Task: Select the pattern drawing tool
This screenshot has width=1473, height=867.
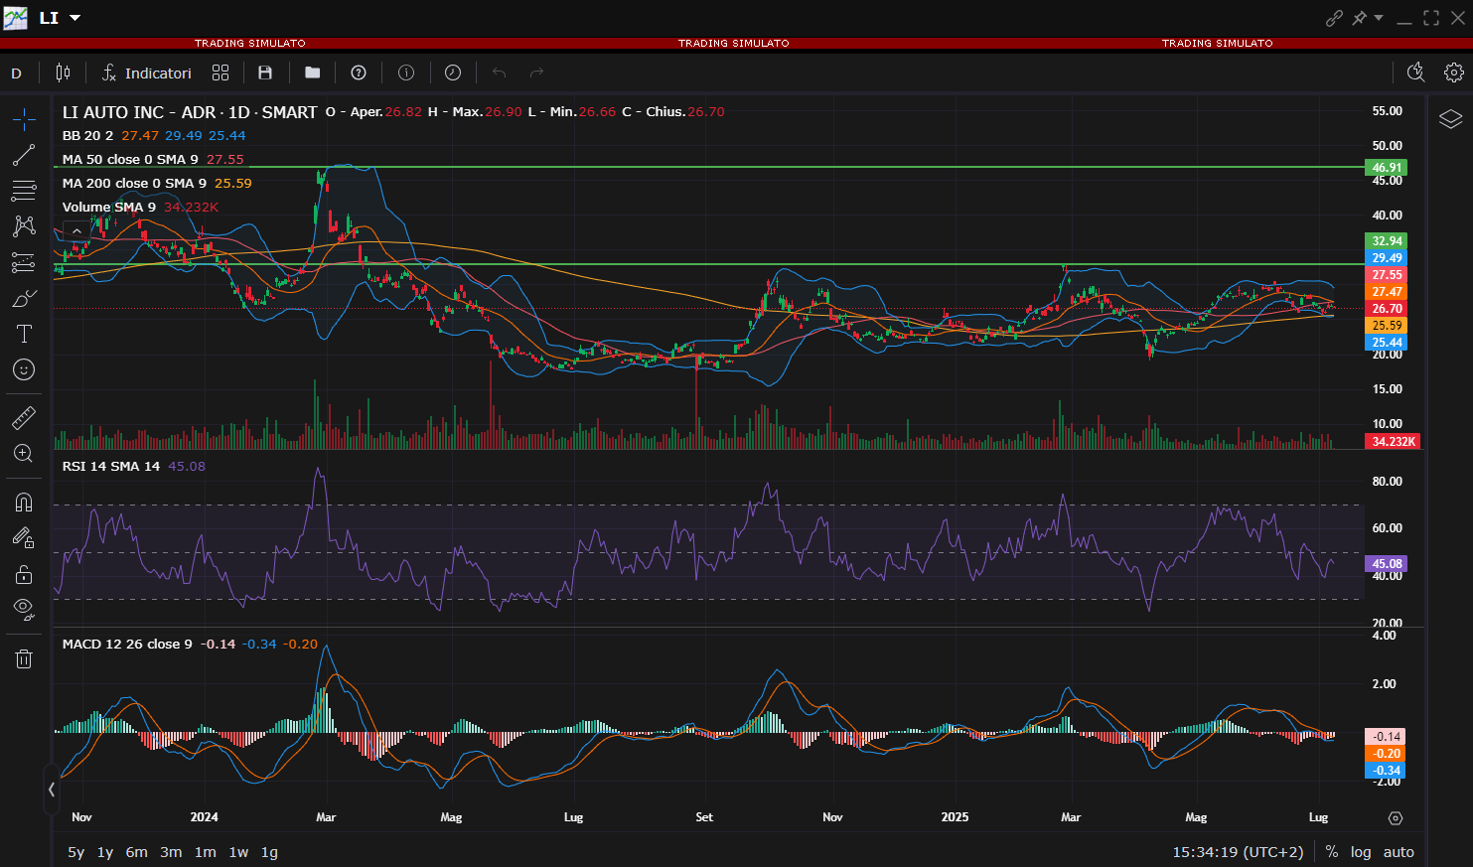Action: pyautogui.click(x=24, y=226)
